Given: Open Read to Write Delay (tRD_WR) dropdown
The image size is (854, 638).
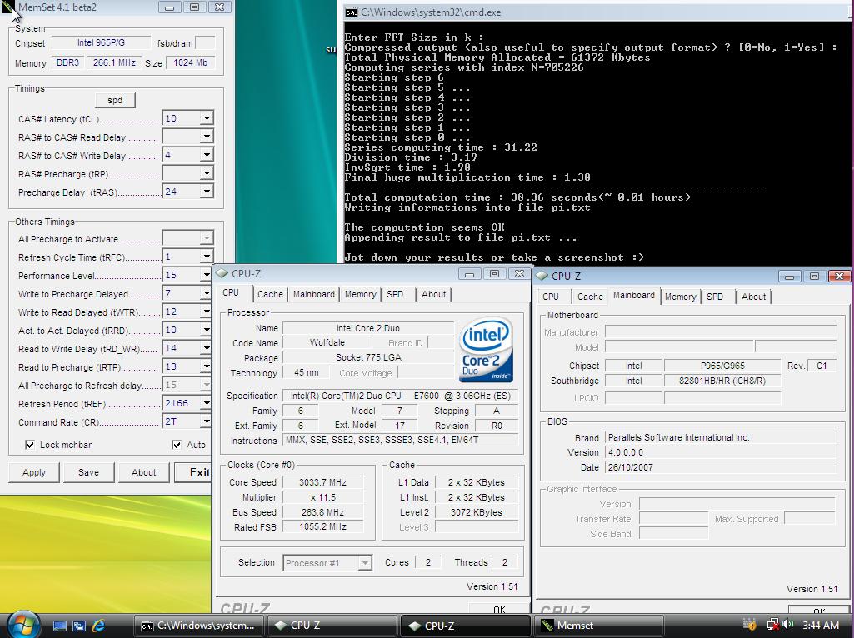Looking at the screenshot, I should [x=207, y=348].
